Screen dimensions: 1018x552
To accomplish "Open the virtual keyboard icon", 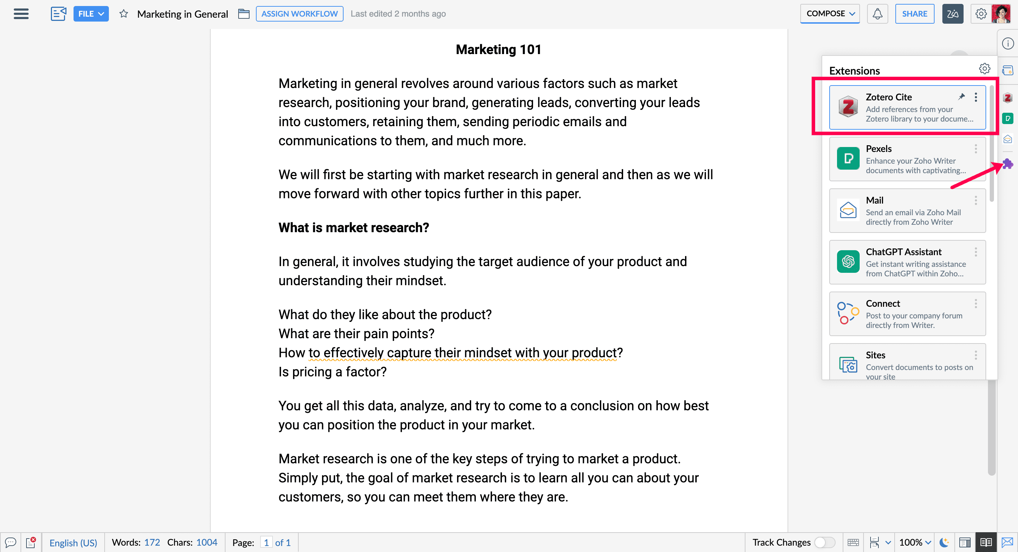I will pos(853,542).
